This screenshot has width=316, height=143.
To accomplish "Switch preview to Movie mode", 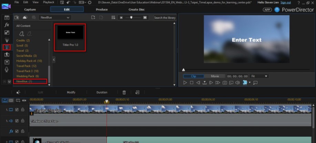I will [x=215, y=76].
